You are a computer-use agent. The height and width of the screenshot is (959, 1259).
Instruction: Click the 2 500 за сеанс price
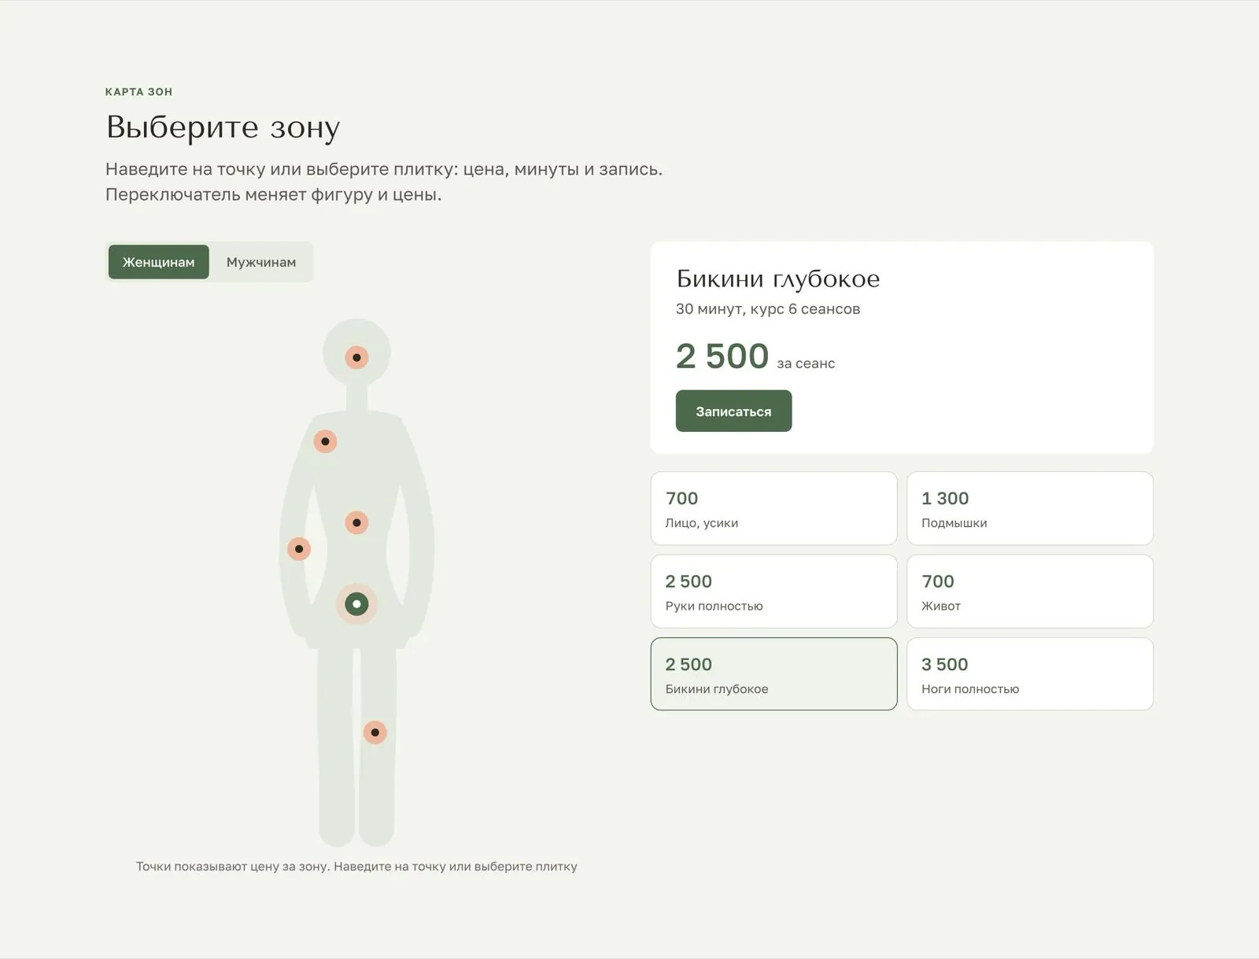(x=755, y=356)
